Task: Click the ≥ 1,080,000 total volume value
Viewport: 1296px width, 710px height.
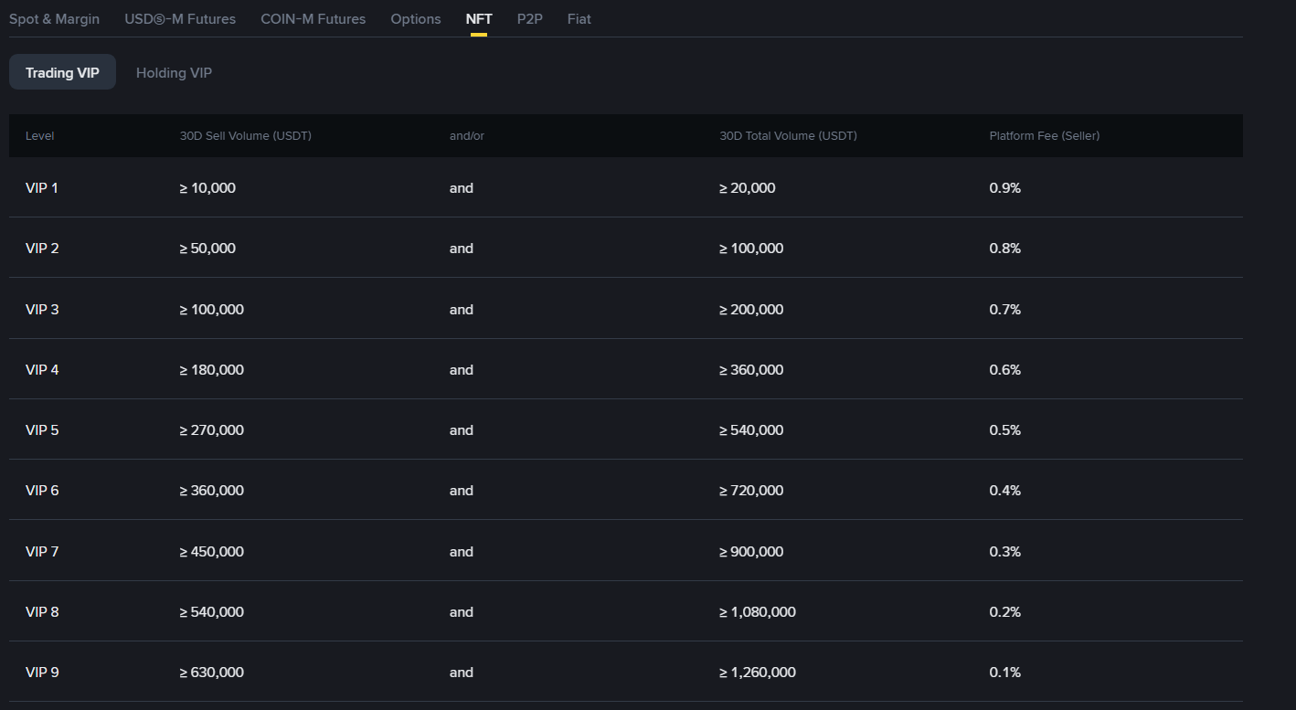Action: 758,611
